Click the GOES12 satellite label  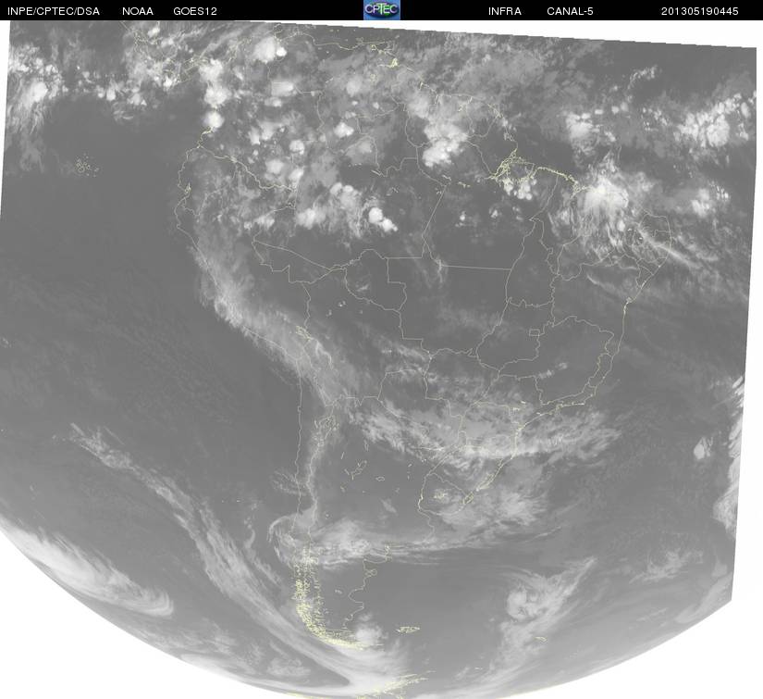pos(195,11)
